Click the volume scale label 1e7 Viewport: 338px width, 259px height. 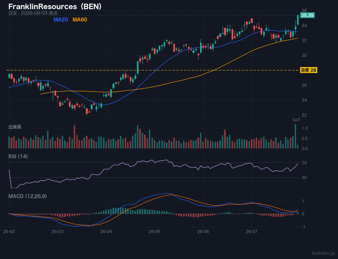[296, 120]
